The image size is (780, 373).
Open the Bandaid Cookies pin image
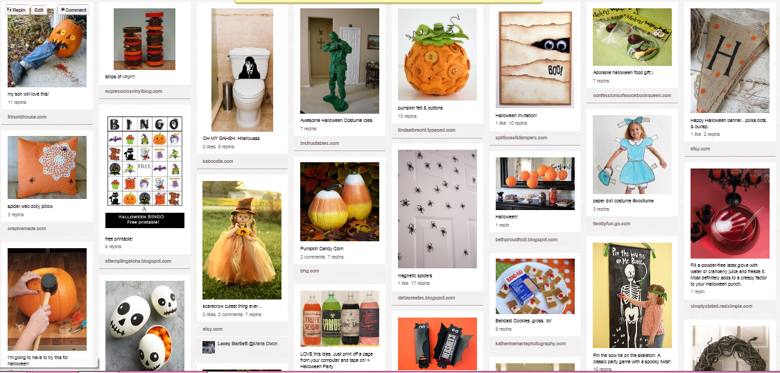[535, 286]
